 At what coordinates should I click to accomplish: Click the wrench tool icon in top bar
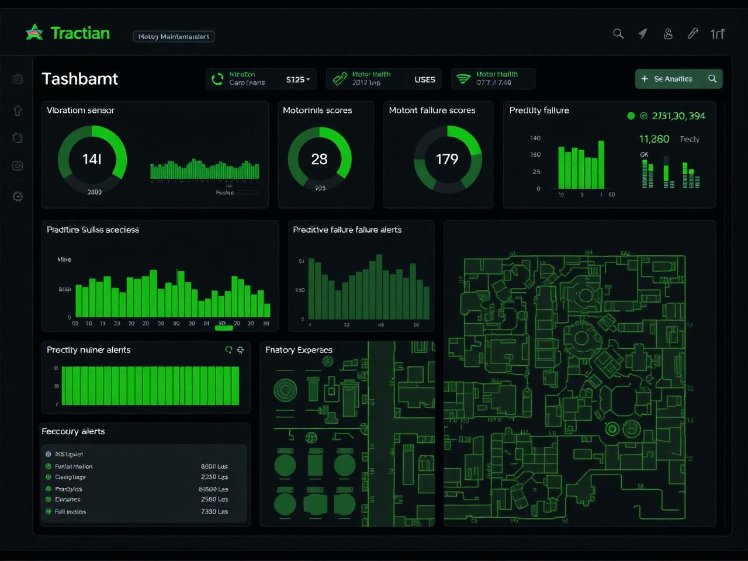pos(692,34)
